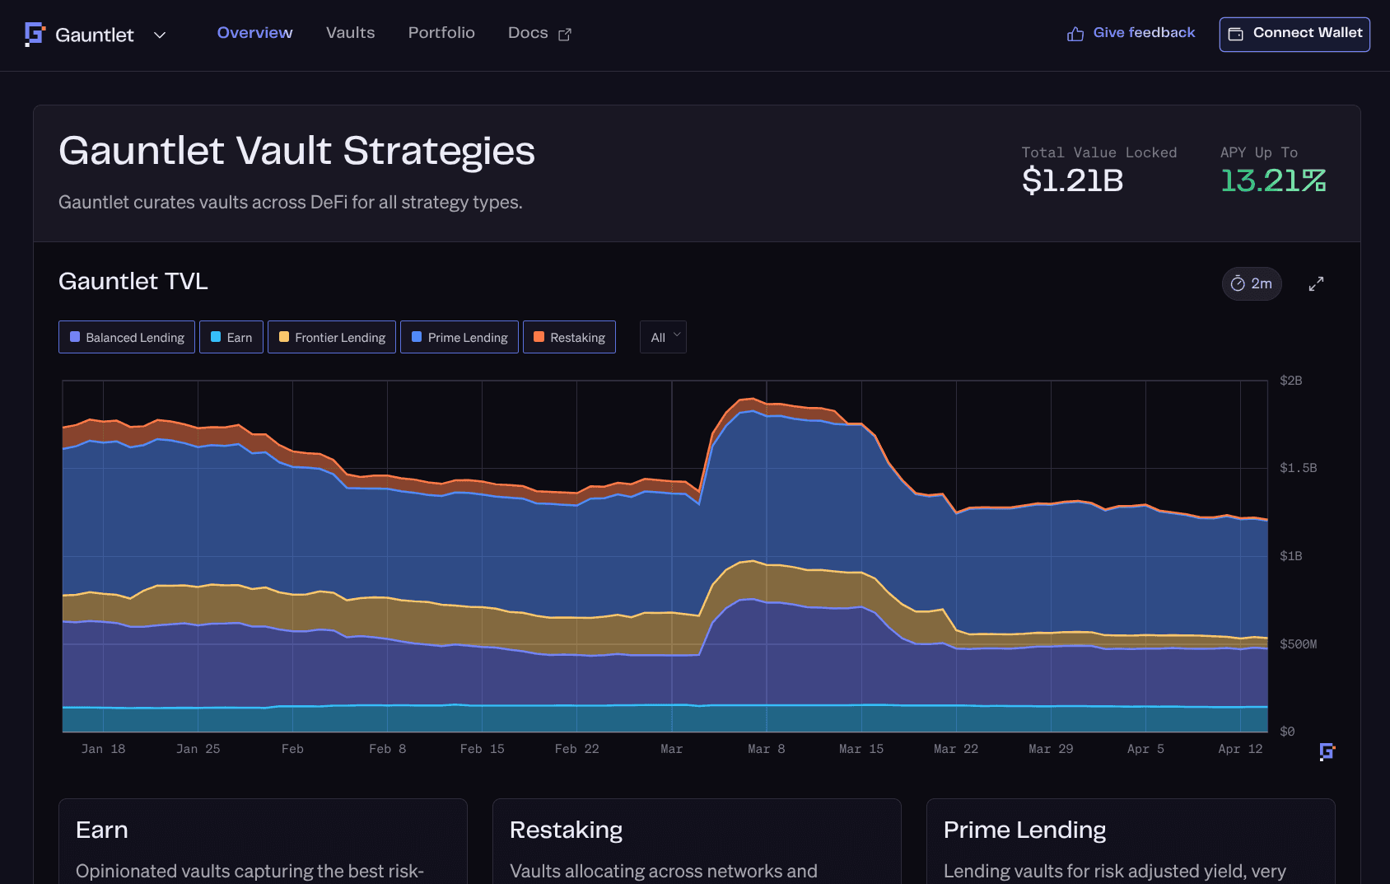Toggle the Frontier Lending series
Screen dimensions: 1390x884
332,337
